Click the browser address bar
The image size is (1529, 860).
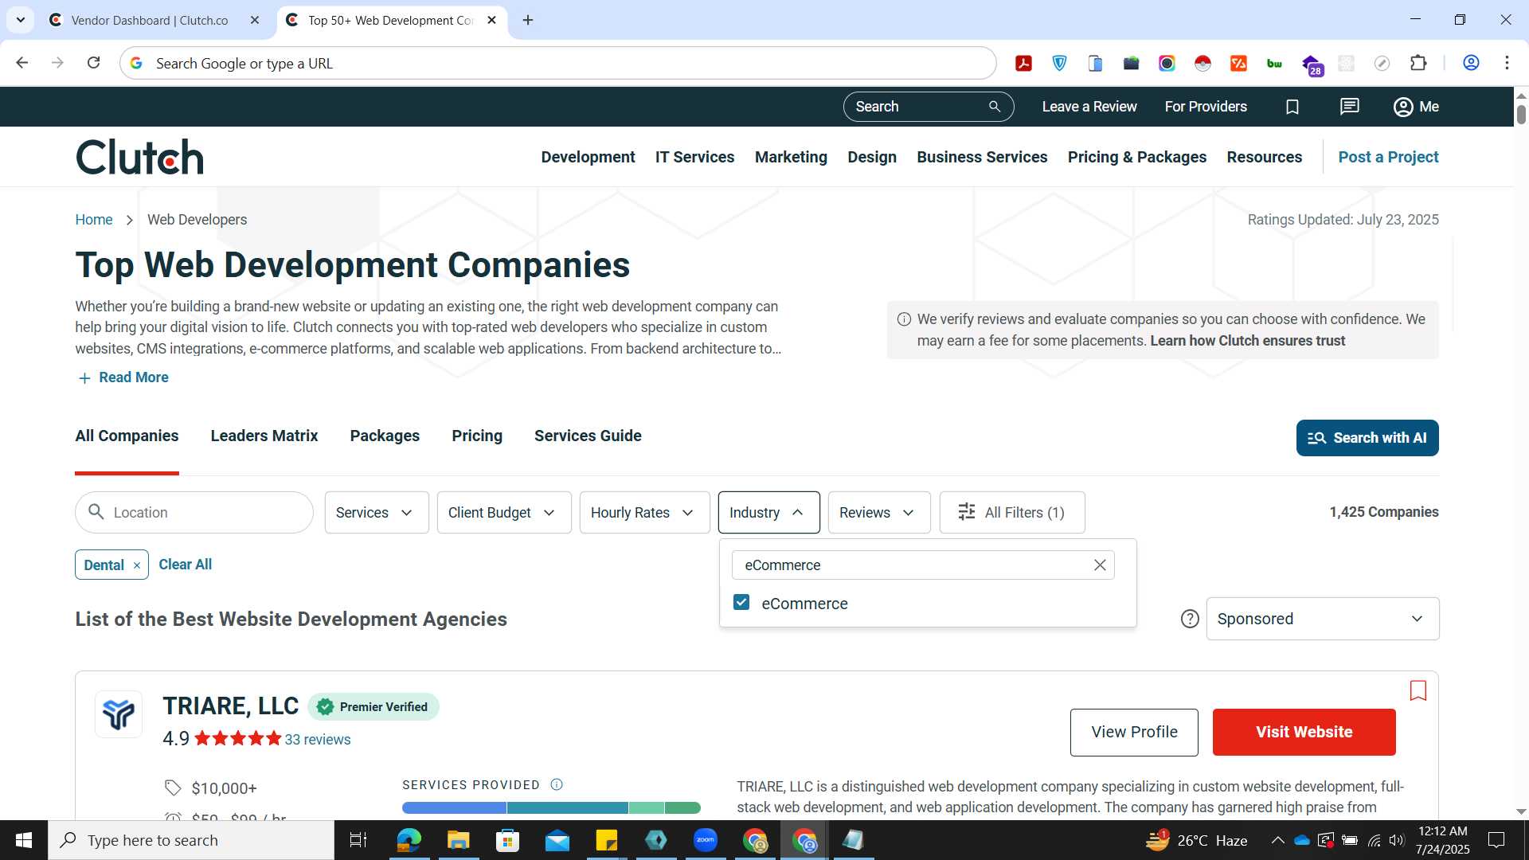click(557, 63)
